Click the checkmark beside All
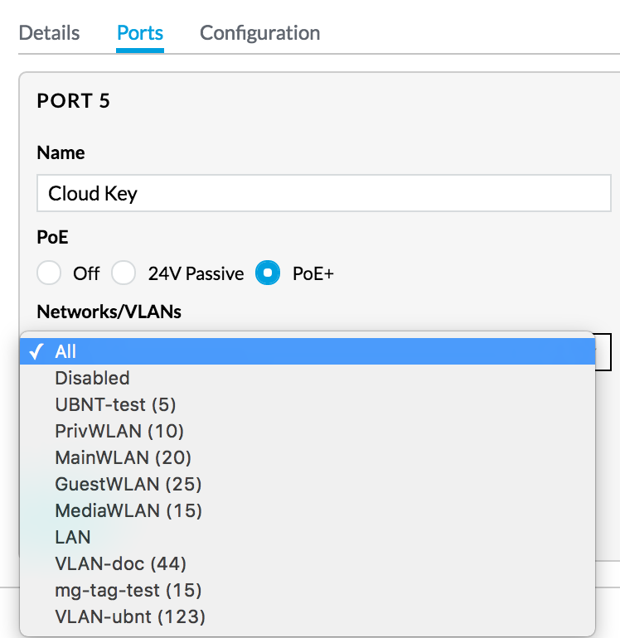The width and height of the screenshot is (620, 638). pos(36,351)
